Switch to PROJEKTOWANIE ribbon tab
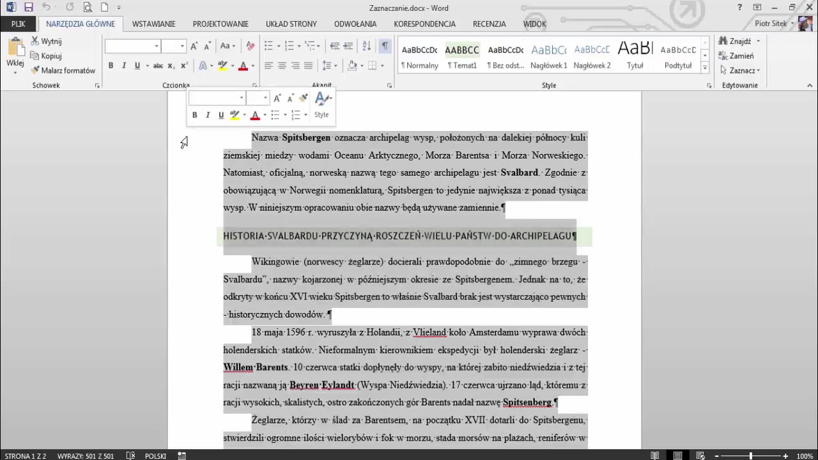This screenshot has width=818, height=460. (x=220, y=24)
